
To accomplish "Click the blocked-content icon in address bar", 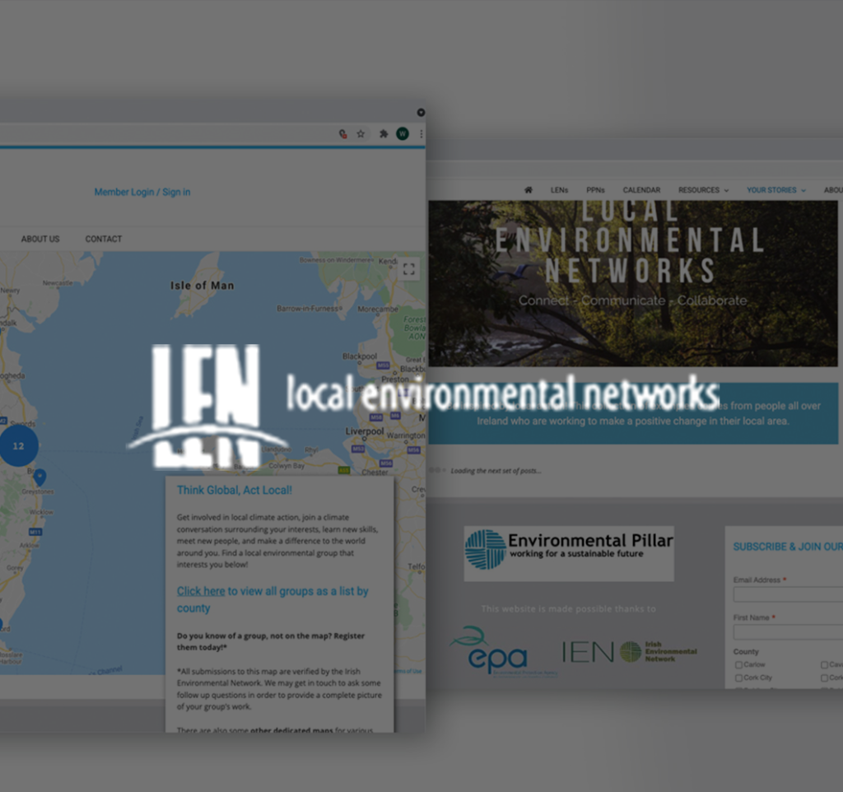I will (x=342, y=134).
